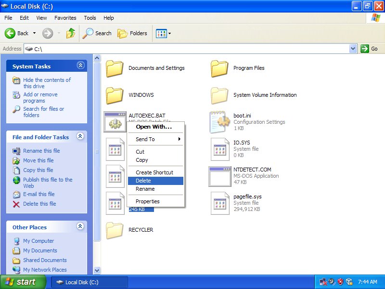Click the greyed Forward arrow button
The width and height of the screenshot is (385, 289).
tap(48, 33)
